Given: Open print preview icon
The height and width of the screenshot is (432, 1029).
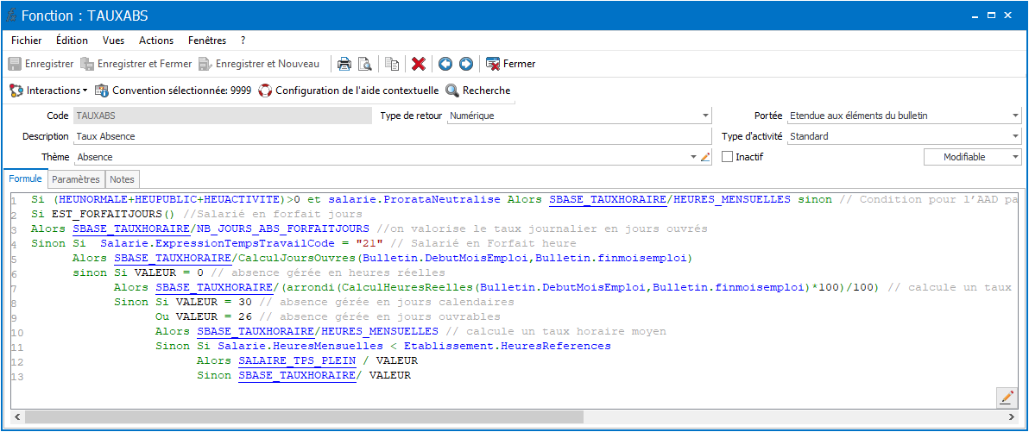Looking at the screenshot, I should coord(365,65).
